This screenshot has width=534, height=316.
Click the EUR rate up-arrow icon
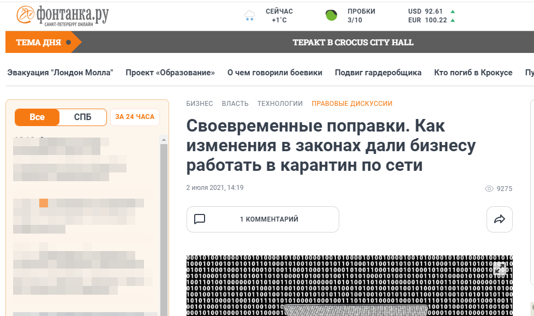point(453,20)
